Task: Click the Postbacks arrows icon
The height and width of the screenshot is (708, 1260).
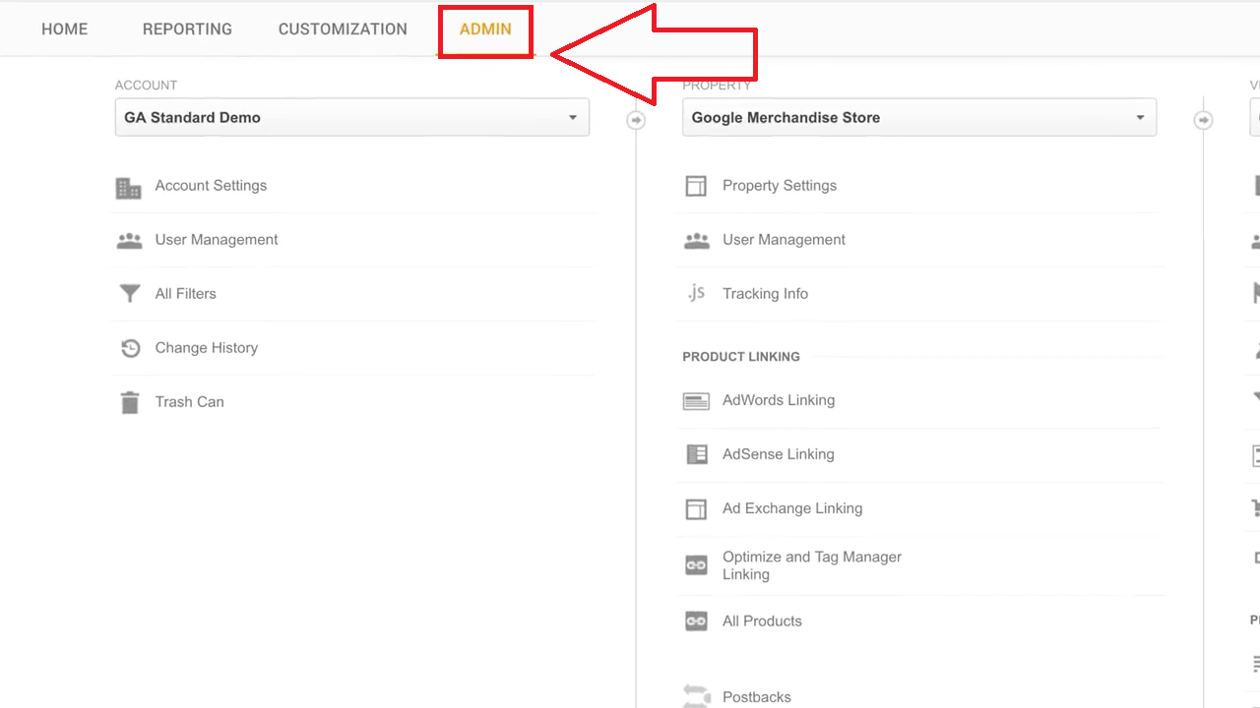Action: pyautogui.click(x=696, y=695)
